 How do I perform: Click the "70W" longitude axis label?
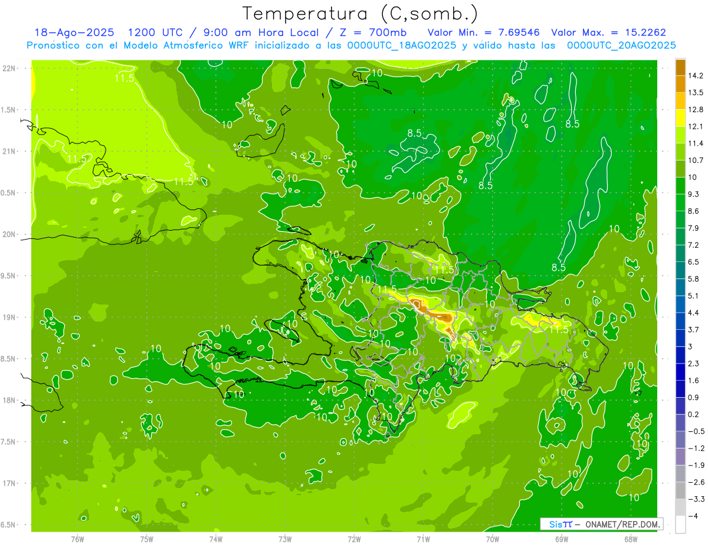click(x=492, y=539)
